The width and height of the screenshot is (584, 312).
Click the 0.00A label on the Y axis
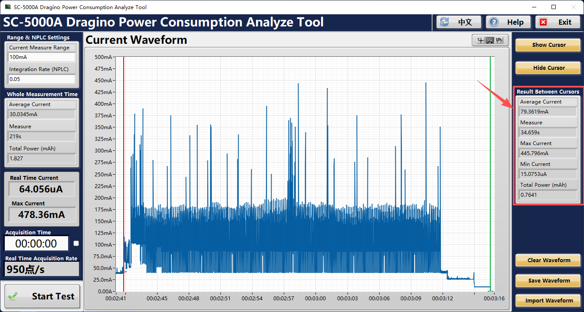coord(105,291)
